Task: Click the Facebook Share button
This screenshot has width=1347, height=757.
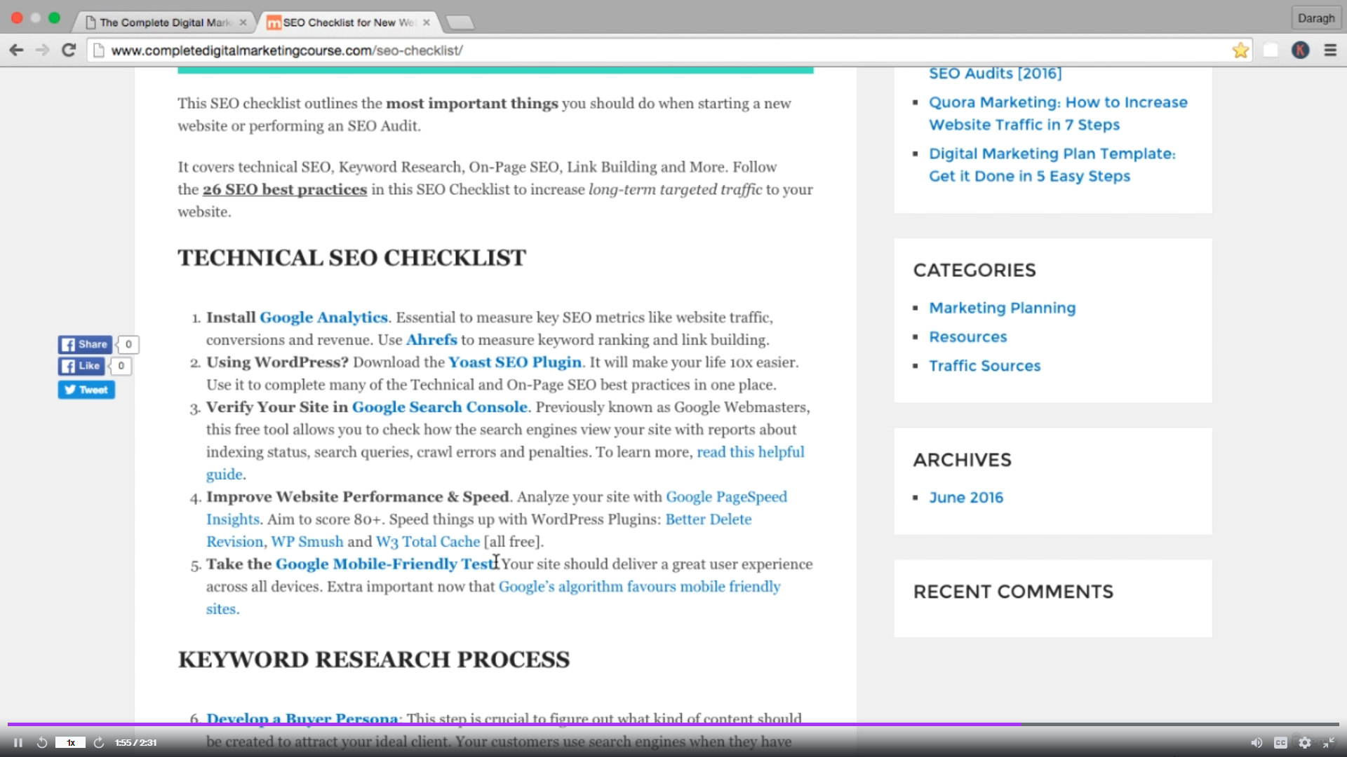Action: pyautogui.click(x=85, y=344)
